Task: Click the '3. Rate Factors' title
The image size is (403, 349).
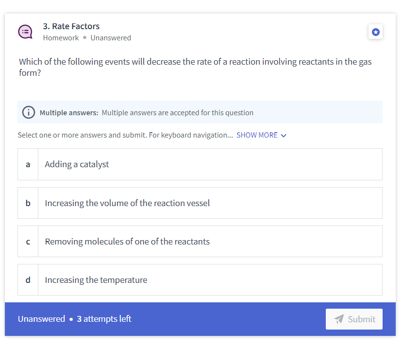Action: pyautogui.click(x=71, y=26)
